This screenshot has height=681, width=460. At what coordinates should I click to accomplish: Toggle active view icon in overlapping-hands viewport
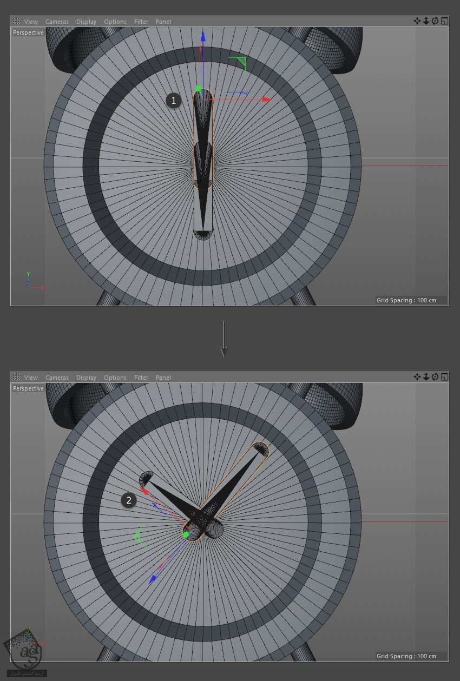click(x=444, y=21)
